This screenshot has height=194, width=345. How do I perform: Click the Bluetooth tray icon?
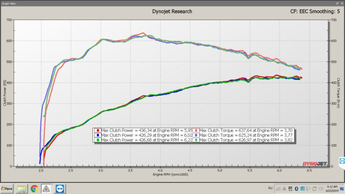[x=297, y=189]
